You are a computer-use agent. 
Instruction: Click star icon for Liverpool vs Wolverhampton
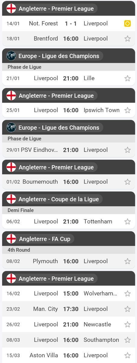128,293
